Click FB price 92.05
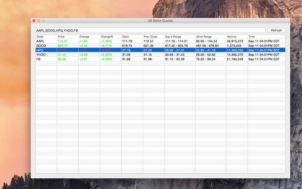Screen dimensions: 302x189 (x=62, y=59)
